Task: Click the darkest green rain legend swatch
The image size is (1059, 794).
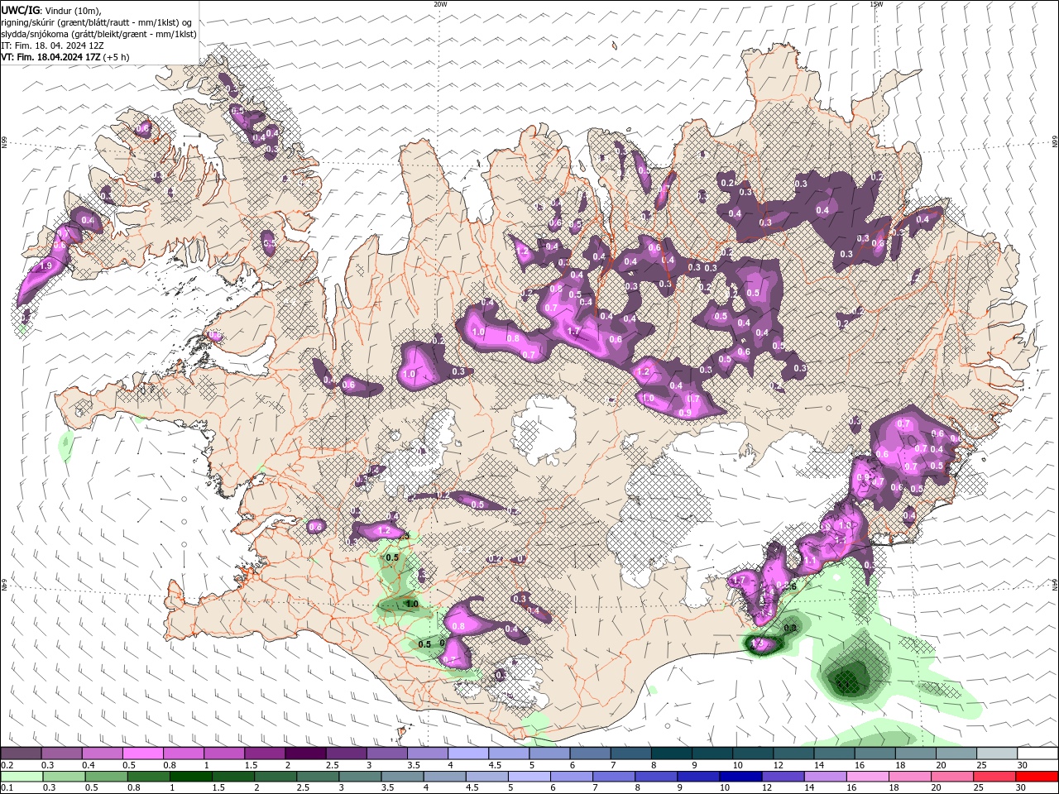Action: point(190,777)
